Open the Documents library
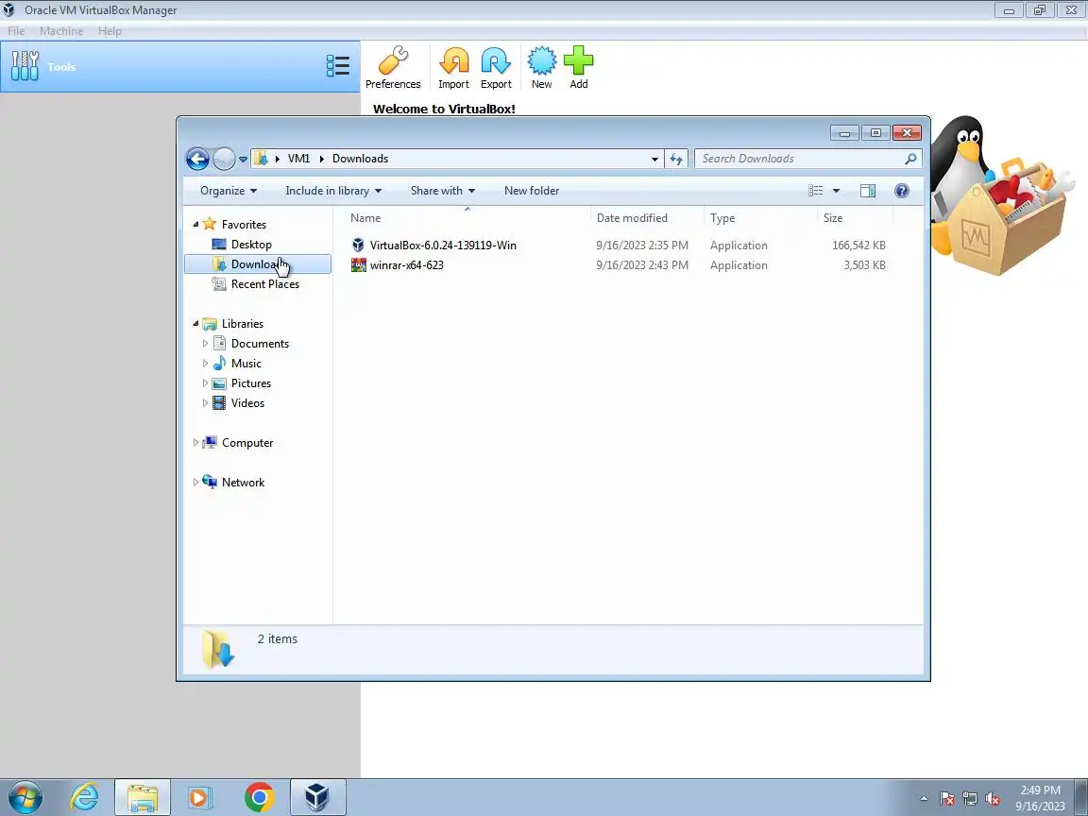The height and width of the screenshot is (816, 1088). [x=260, y=344]
